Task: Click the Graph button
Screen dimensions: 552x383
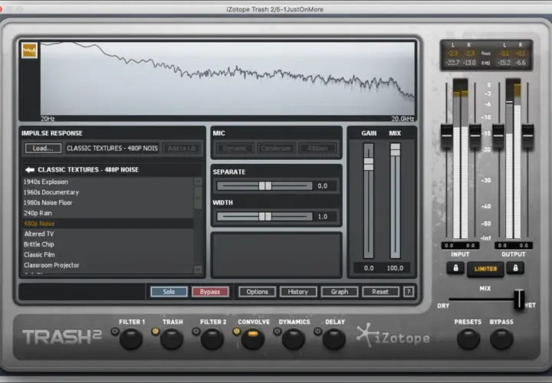Action: coord(340,292)
